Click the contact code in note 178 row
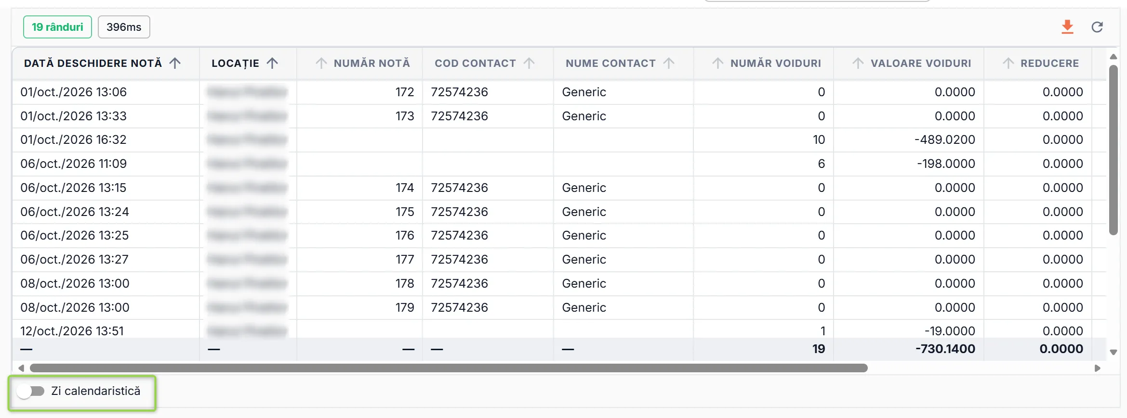The width and height of the screenshot is (1127, 418). [x=459, y=283]
